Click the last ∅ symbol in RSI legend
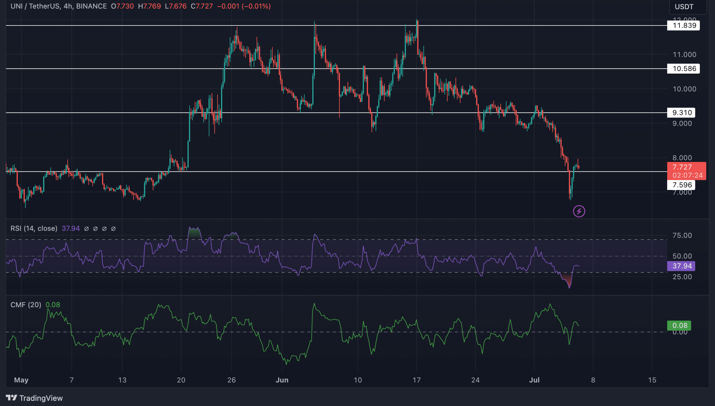 pos(113,229)
